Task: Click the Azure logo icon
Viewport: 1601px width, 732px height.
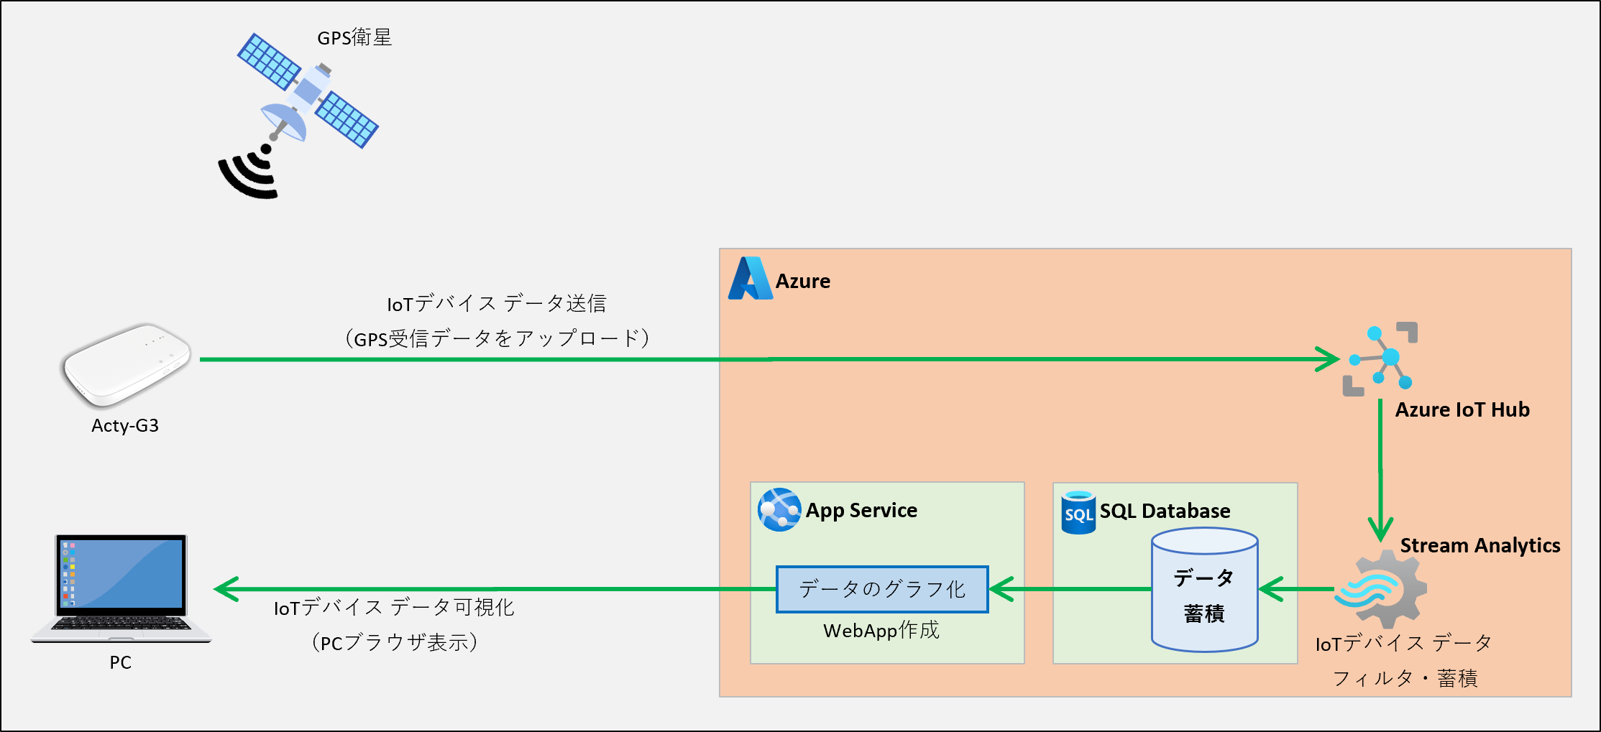Action: [x=750, y=279]
